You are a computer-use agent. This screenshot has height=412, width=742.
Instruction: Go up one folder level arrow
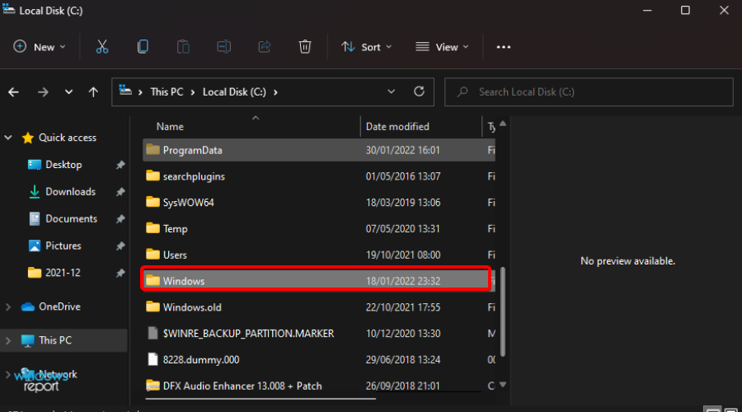[93, 91]
